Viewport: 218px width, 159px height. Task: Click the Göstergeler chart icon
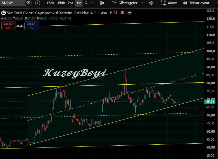point(114,3)
